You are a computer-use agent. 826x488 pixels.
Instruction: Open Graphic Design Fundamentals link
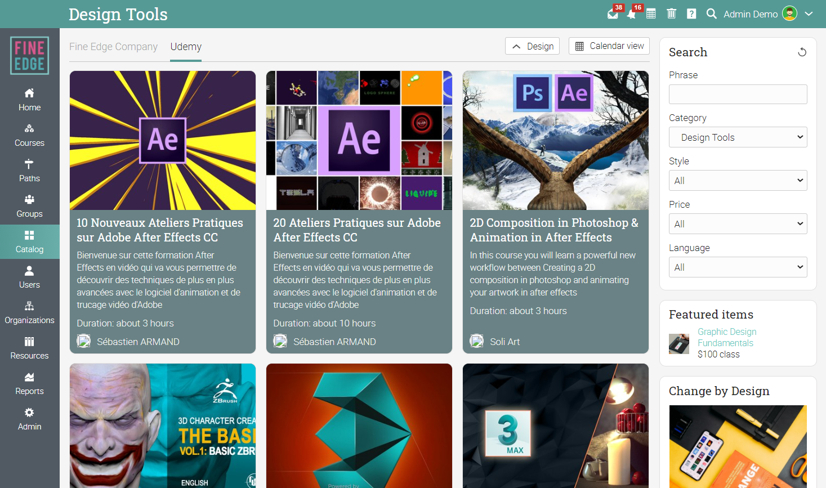click(x=727, y=337)
